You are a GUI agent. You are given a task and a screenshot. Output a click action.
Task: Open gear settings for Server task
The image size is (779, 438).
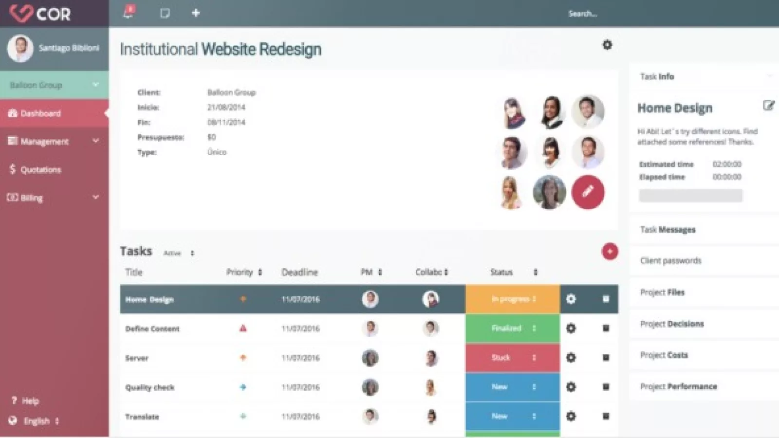[571, 358]
